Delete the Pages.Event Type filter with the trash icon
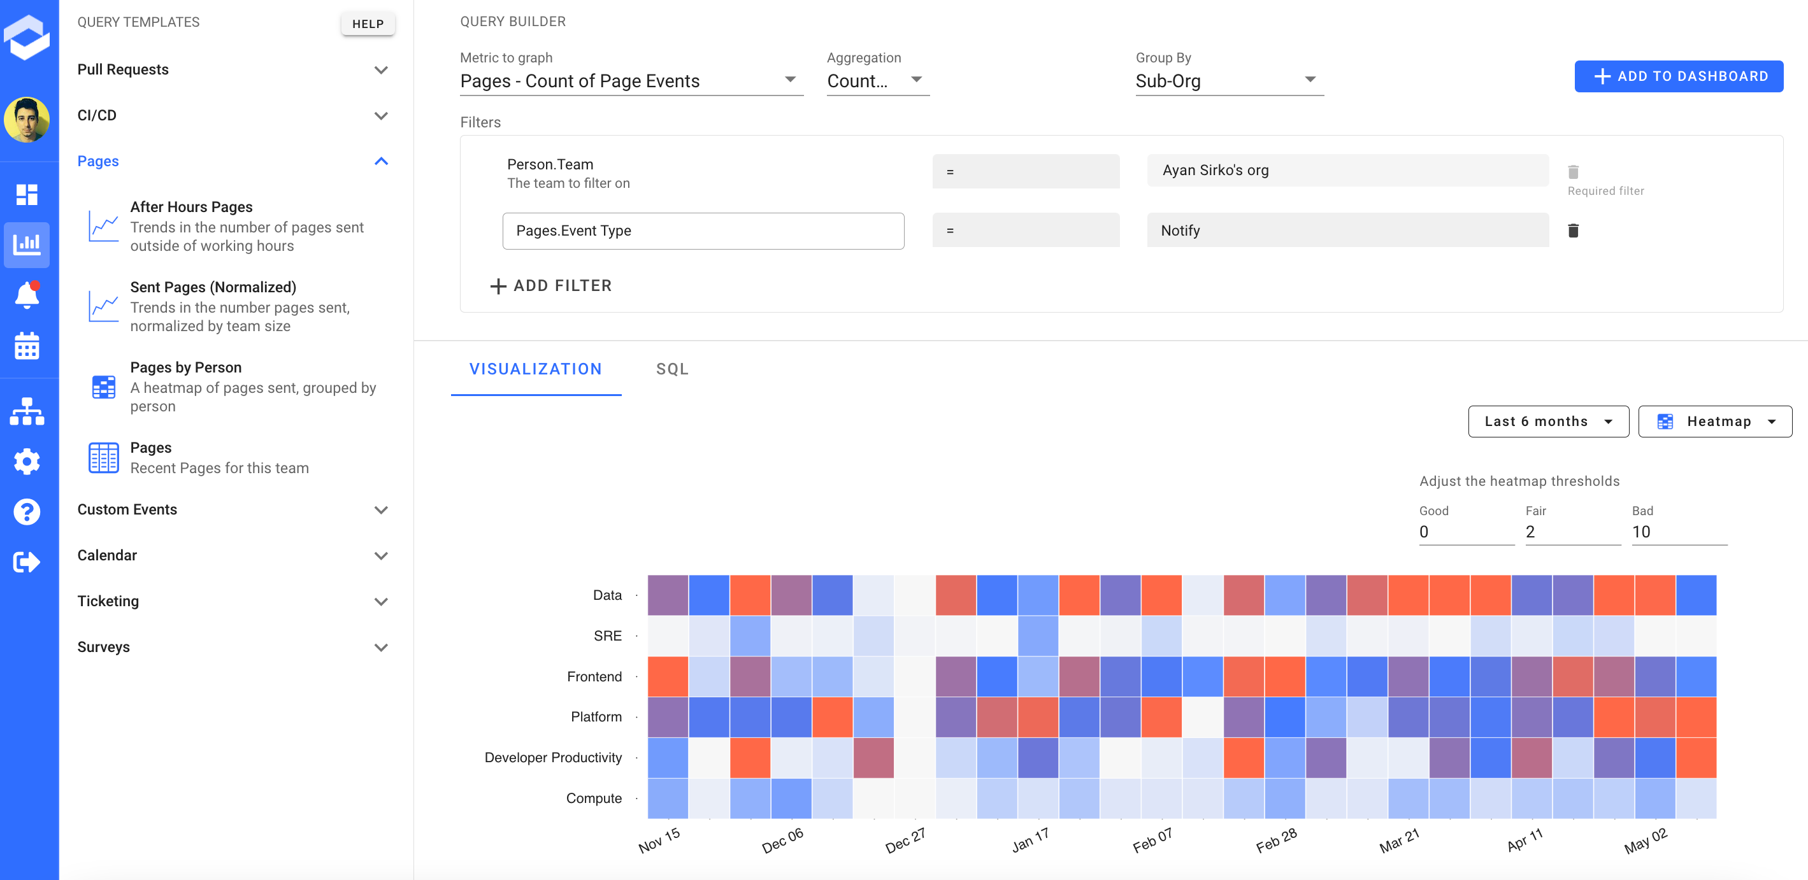 (x=1573, y=230)
